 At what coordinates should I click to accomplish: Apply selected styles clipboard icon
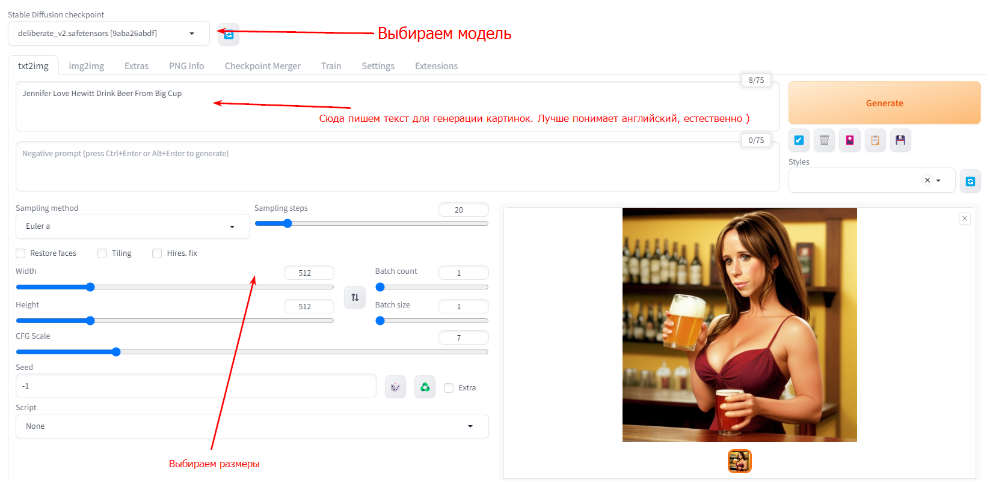click(875, 140)
